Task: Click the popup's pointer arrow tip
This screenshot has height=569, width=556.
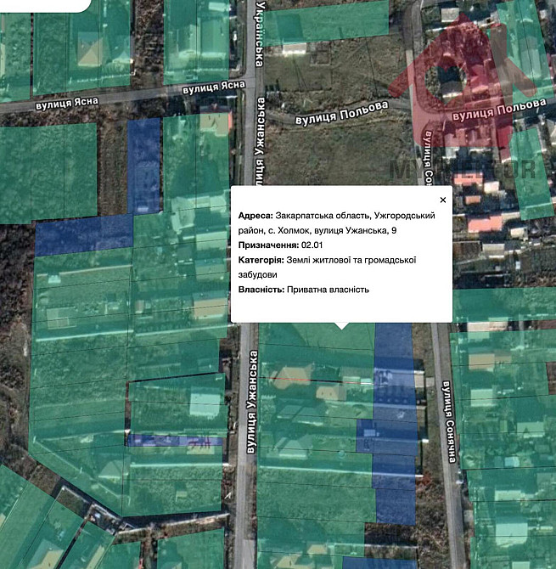Action: [x=342, y=327]
